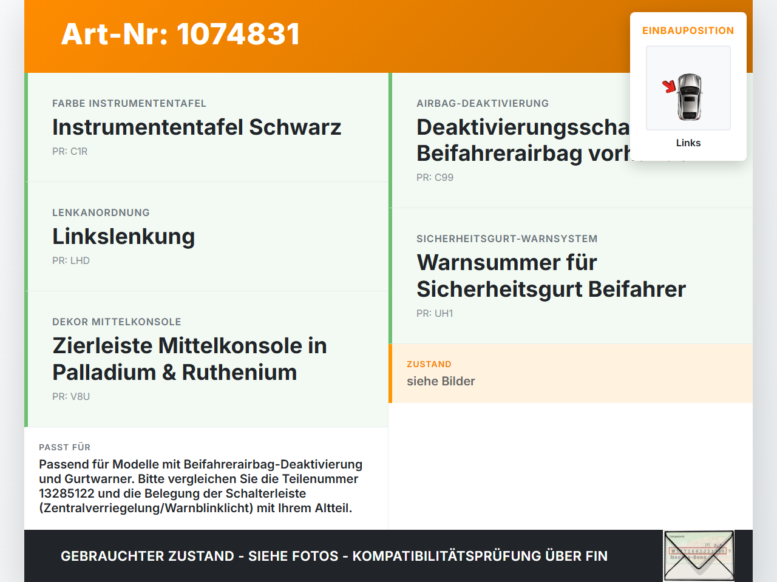Select the PASST FÜR label

[x=64, y=447]
